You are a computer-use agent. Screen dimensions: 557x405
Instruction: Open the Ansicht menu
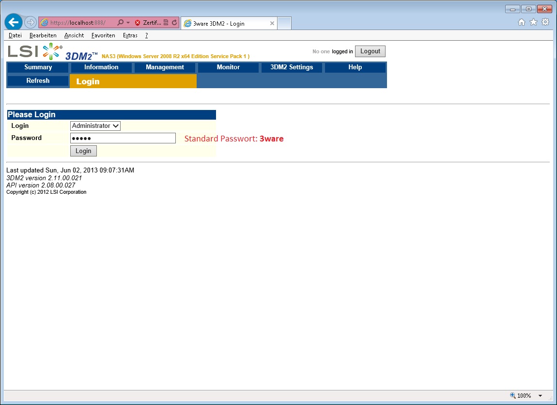click(x=74, y=35)
